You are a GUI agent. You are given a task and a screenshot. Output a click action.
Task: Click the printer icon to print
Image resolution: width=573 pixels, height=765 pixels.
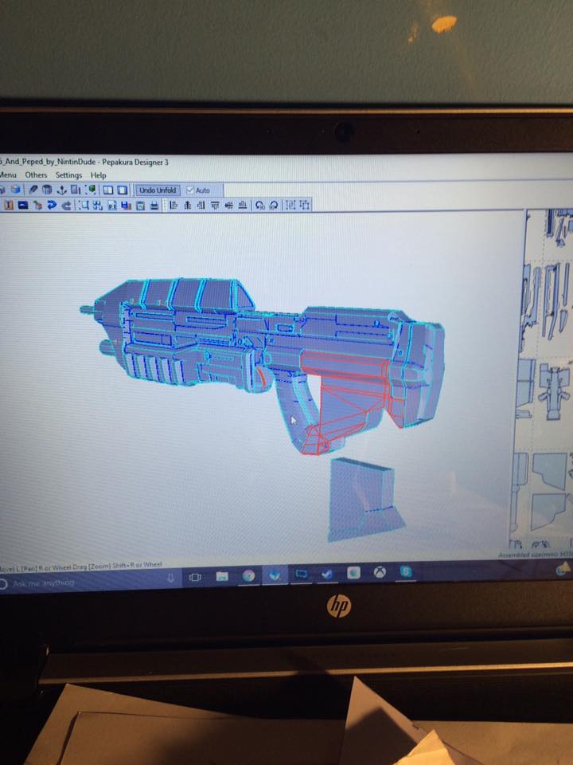[x=154, y=206]
